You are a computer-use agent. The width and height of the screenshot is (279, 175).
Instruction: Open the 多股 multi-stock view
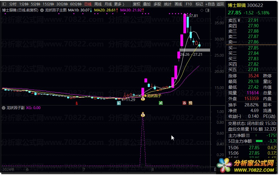157,4
